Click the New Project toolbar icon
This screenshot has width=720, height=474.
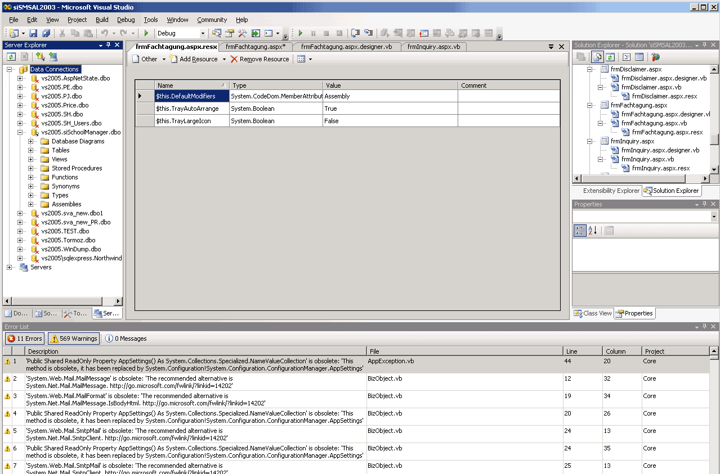[x=14, y=34]
